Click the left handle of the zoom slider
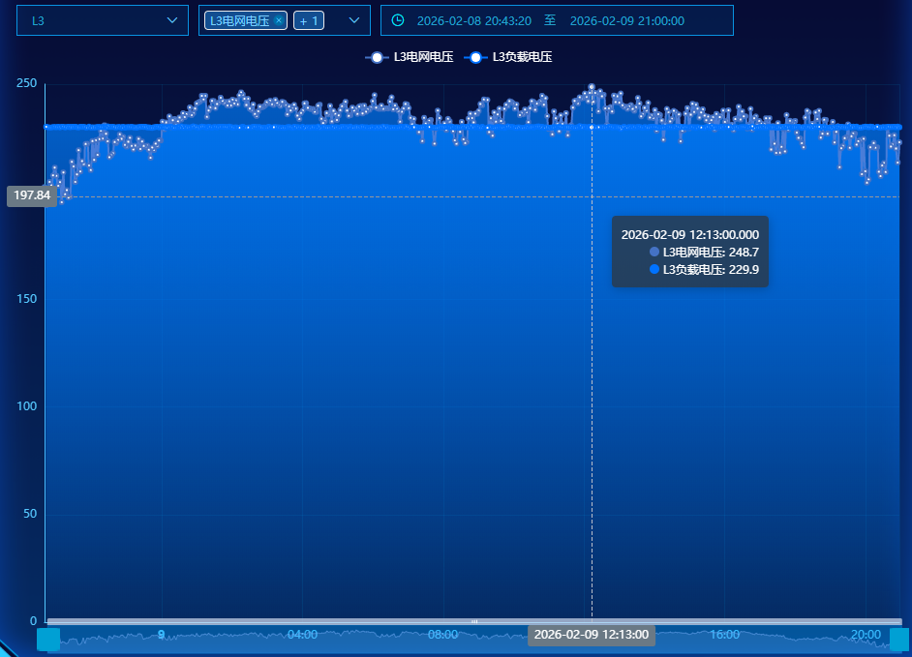Image resolution: width=912 pixels, height=657 pixels. click(x=48, y=640)
